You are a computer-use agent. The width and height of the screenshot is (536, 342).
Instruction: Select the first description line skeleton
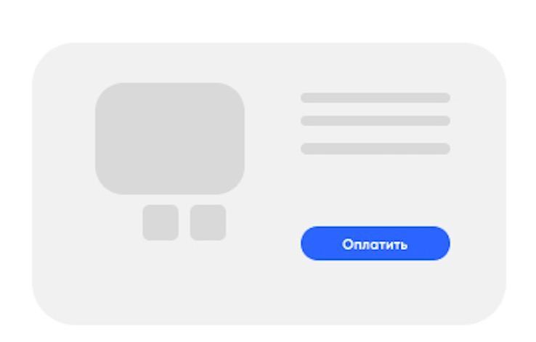[375, 98]
